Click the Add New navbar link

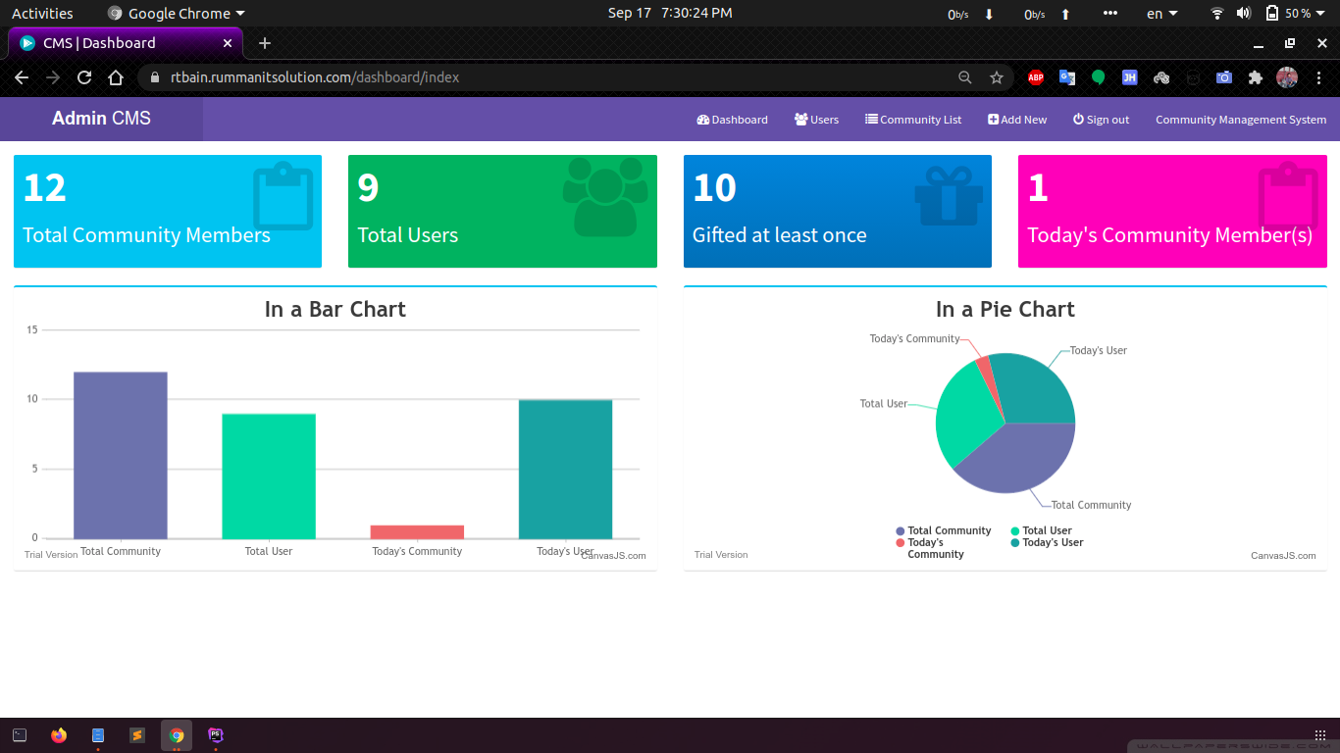(x=1017, y=120)
